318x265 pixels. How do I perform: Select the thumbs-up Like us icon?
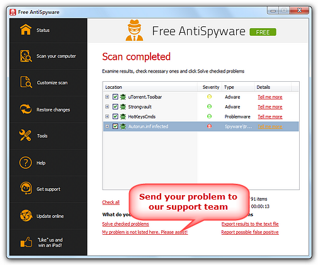tap(26, 242)
